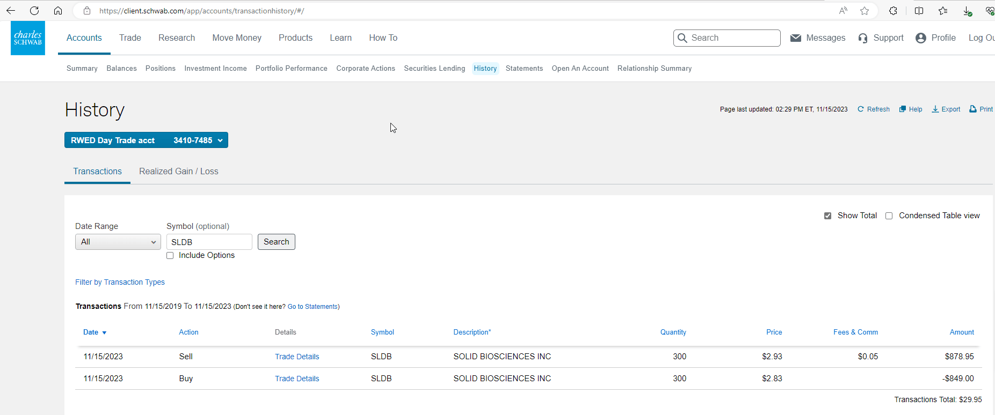
Task: Open the Positions submenu item
Action: click(x=161, y=69)
